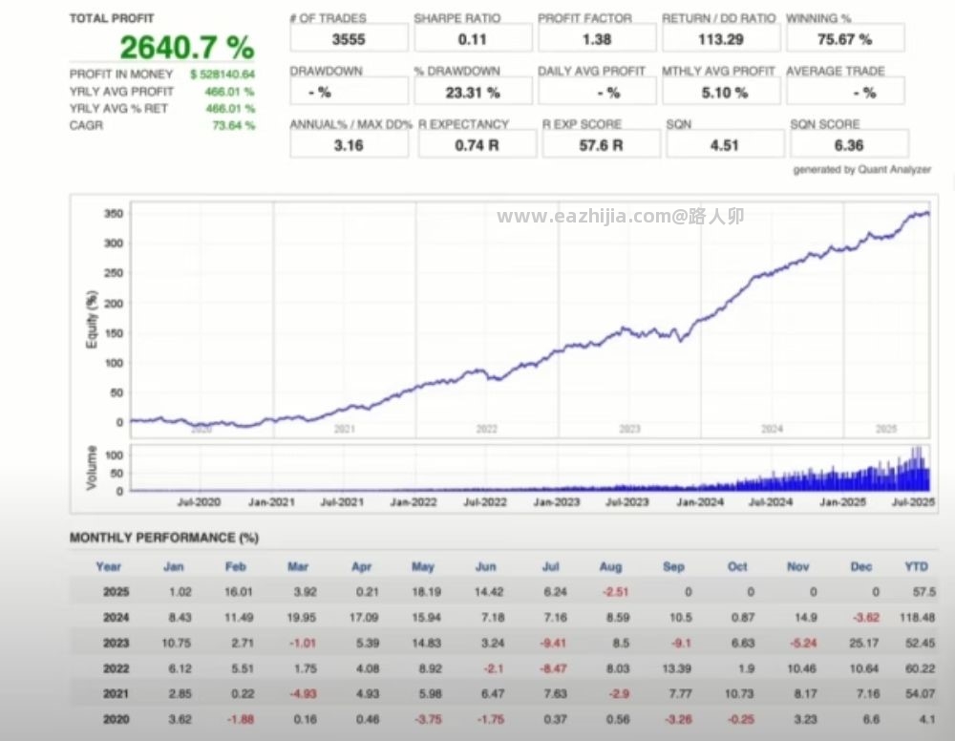Click the Jul-2020 date axis label
The image size is (955, 741).
199,502
